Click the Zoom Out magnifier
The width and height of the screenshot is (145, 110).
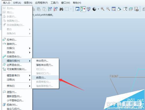[108, 9]
